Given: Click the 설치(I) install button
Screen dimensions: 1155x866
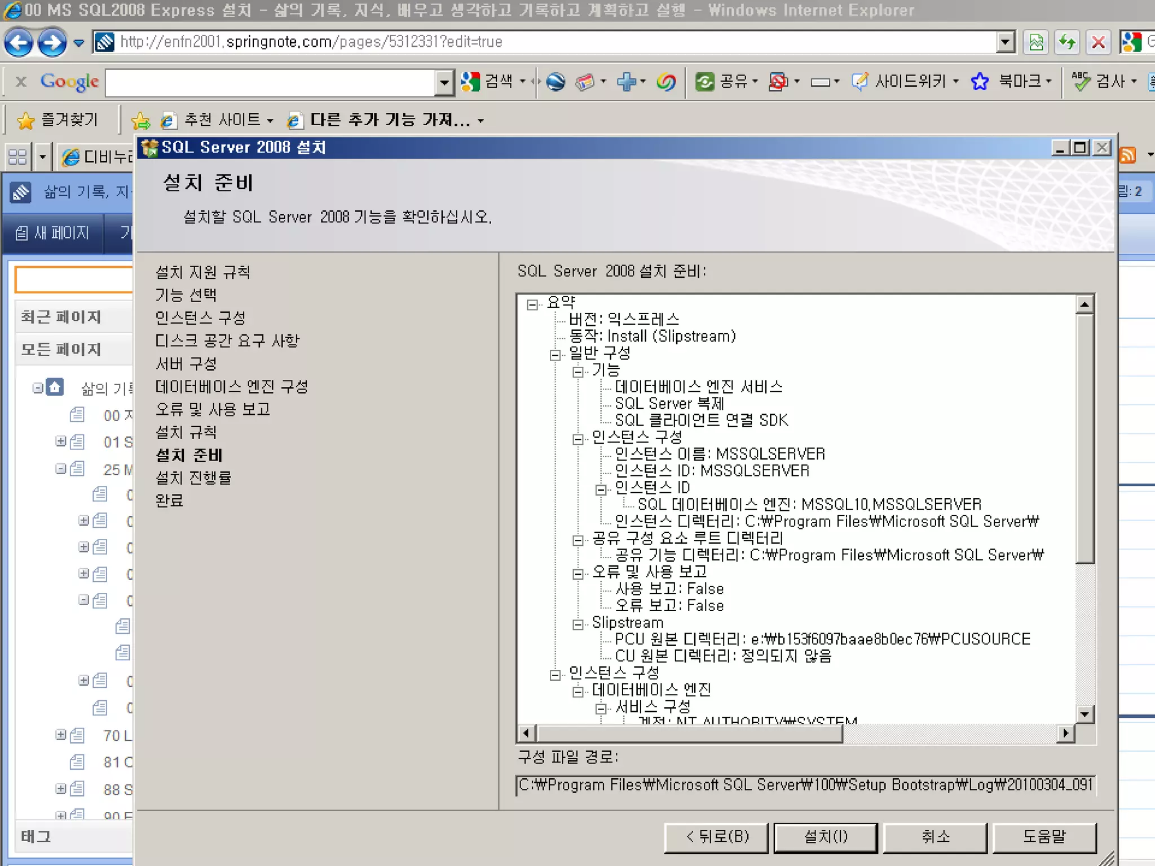Looking at the screenshot, I should 825,837.
